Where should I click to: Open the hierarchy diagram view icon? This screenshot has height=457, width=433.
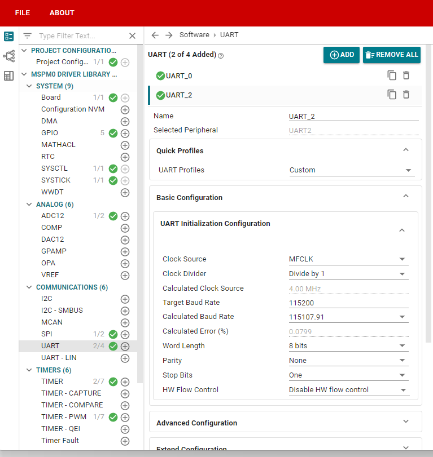(9, 56)
